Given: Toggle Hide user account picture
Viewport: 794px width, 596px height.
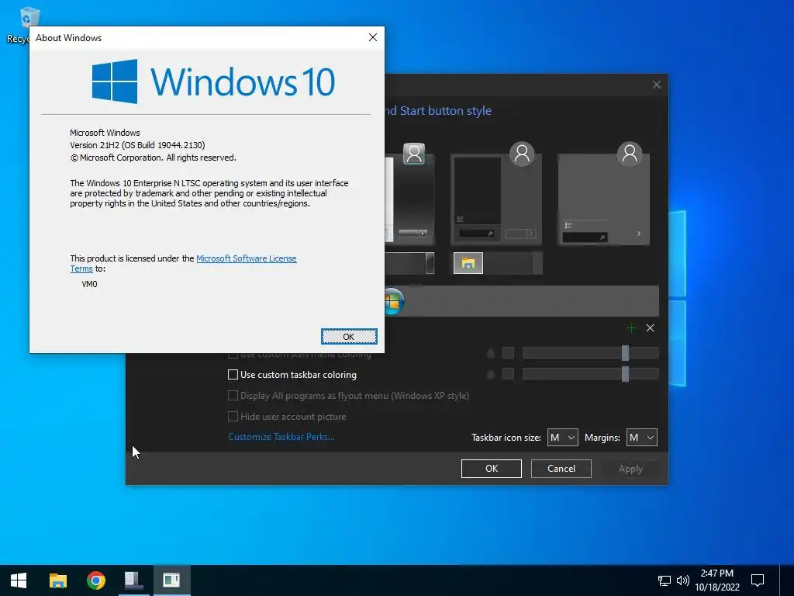Looking at the screenshot, I should [x=233, y=417].
